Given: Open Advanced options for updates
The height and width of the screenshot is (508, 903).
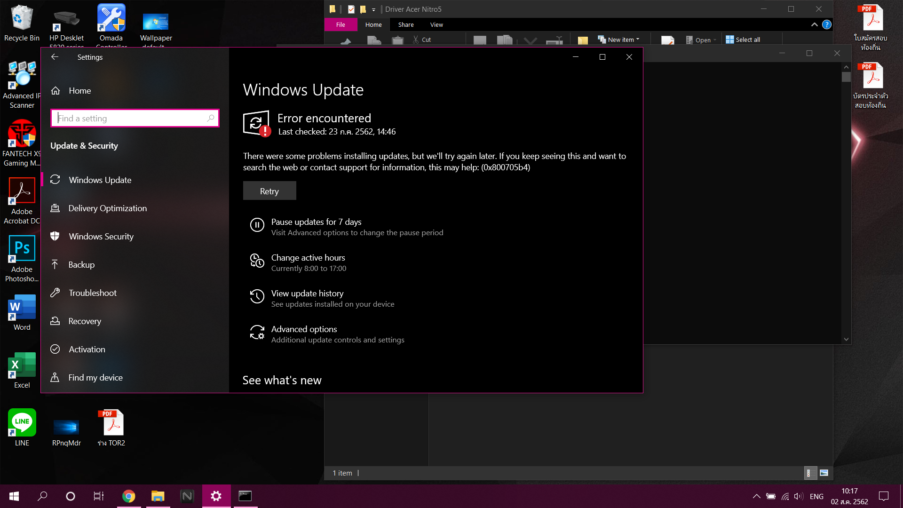Looking at the screenshot, I should pos(304,329).
